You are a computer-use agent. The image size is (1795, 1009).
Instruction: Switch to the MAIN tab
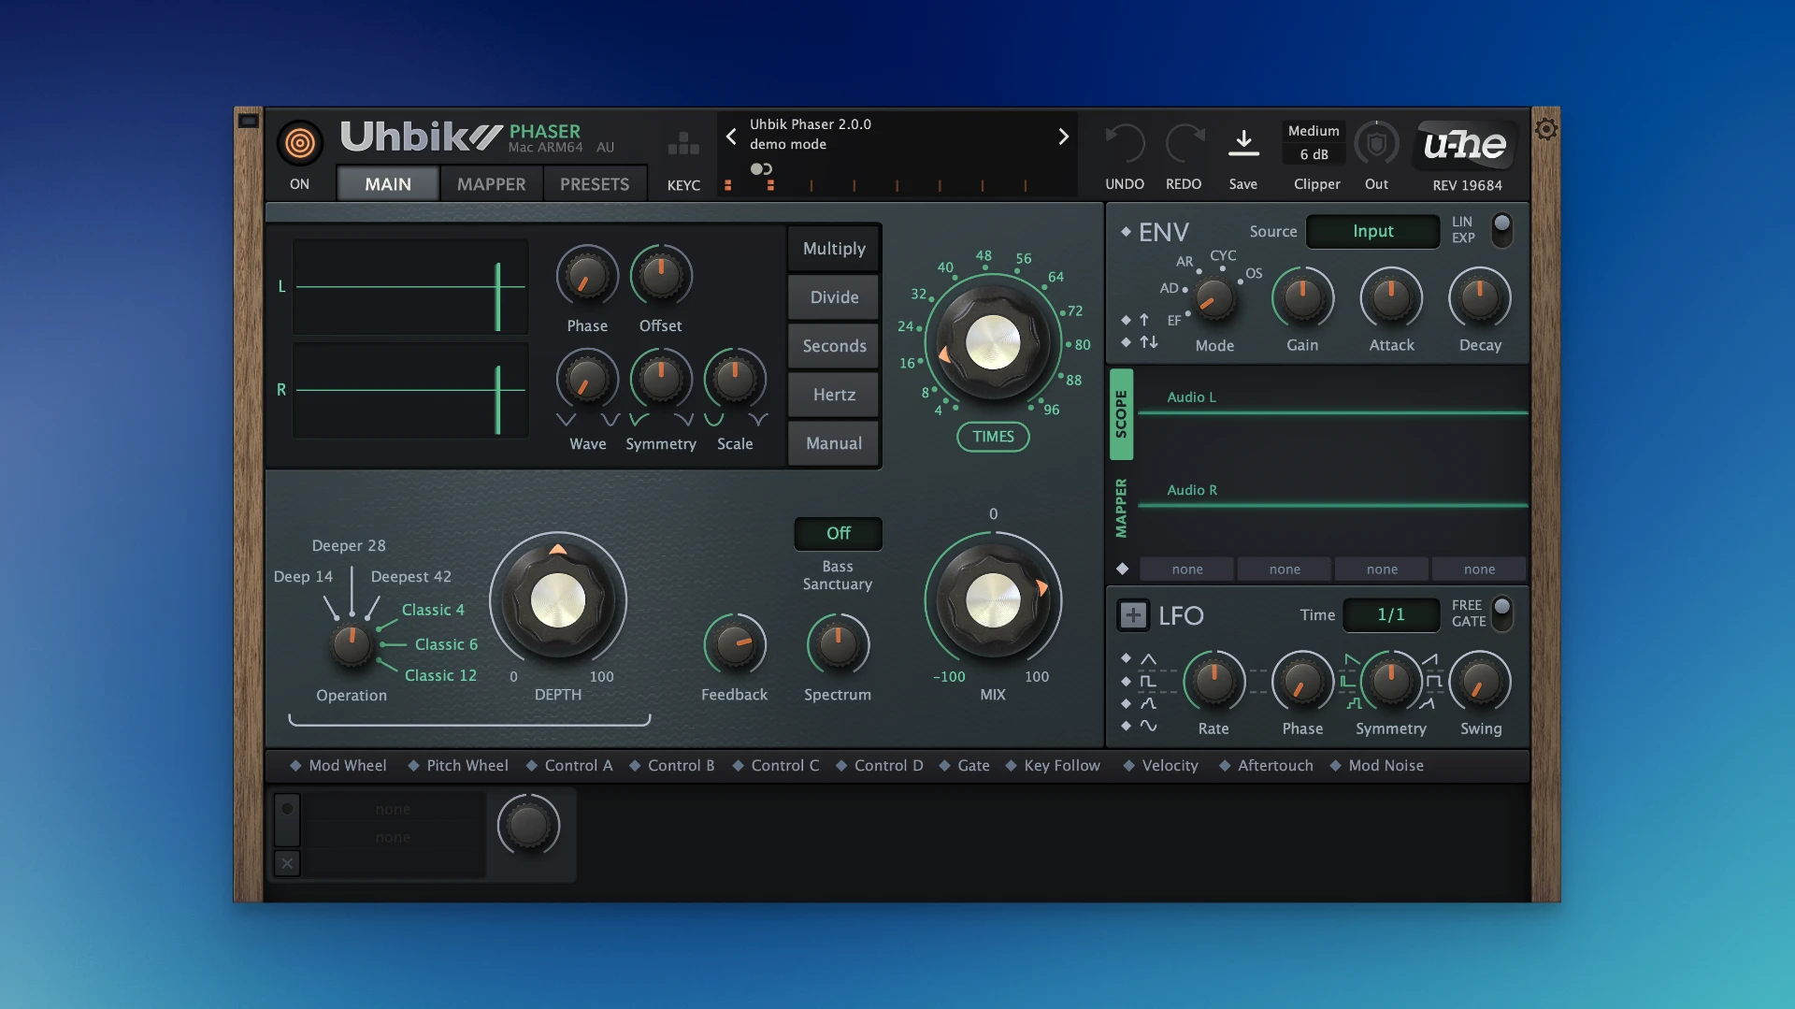coord(388,183)
